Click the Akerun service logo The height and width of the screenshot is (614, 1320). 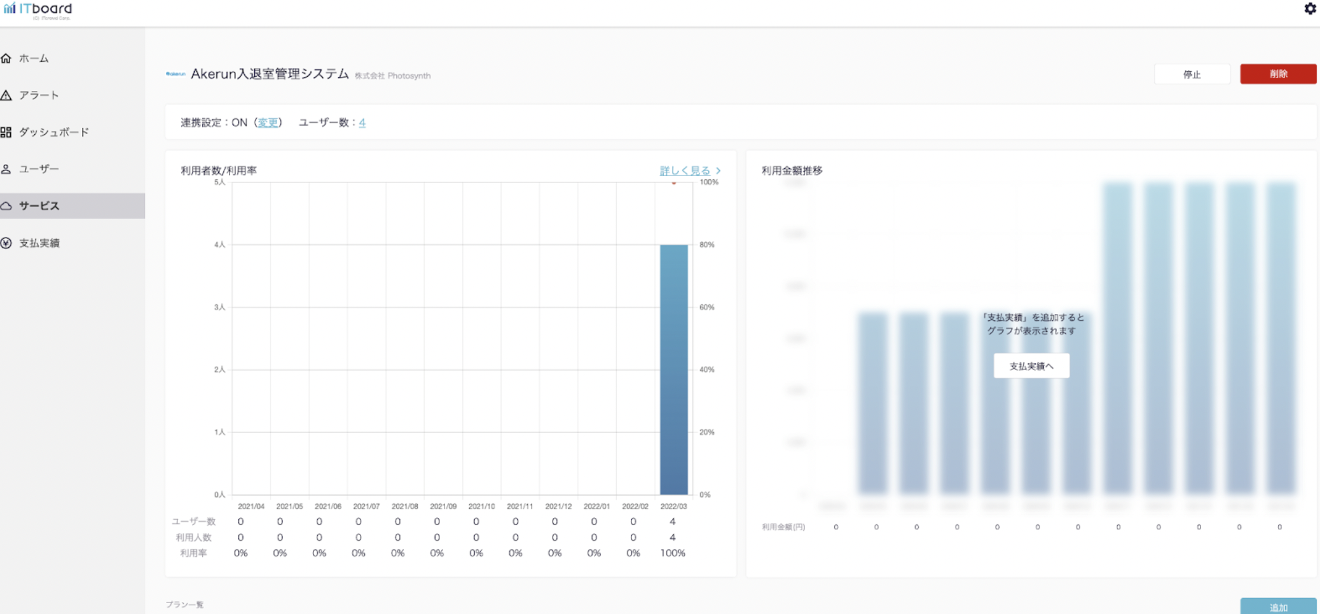(175, 74)
